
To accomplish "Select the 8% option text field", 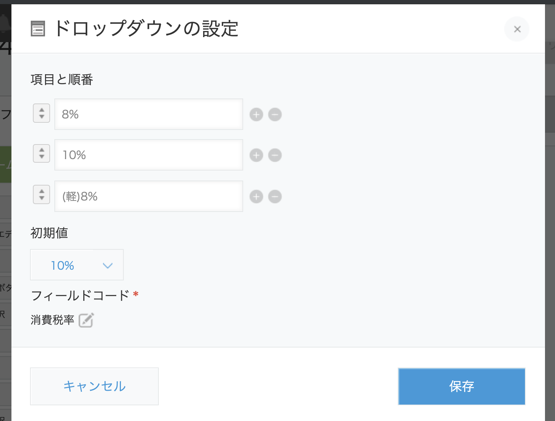I will pos(148,114).
